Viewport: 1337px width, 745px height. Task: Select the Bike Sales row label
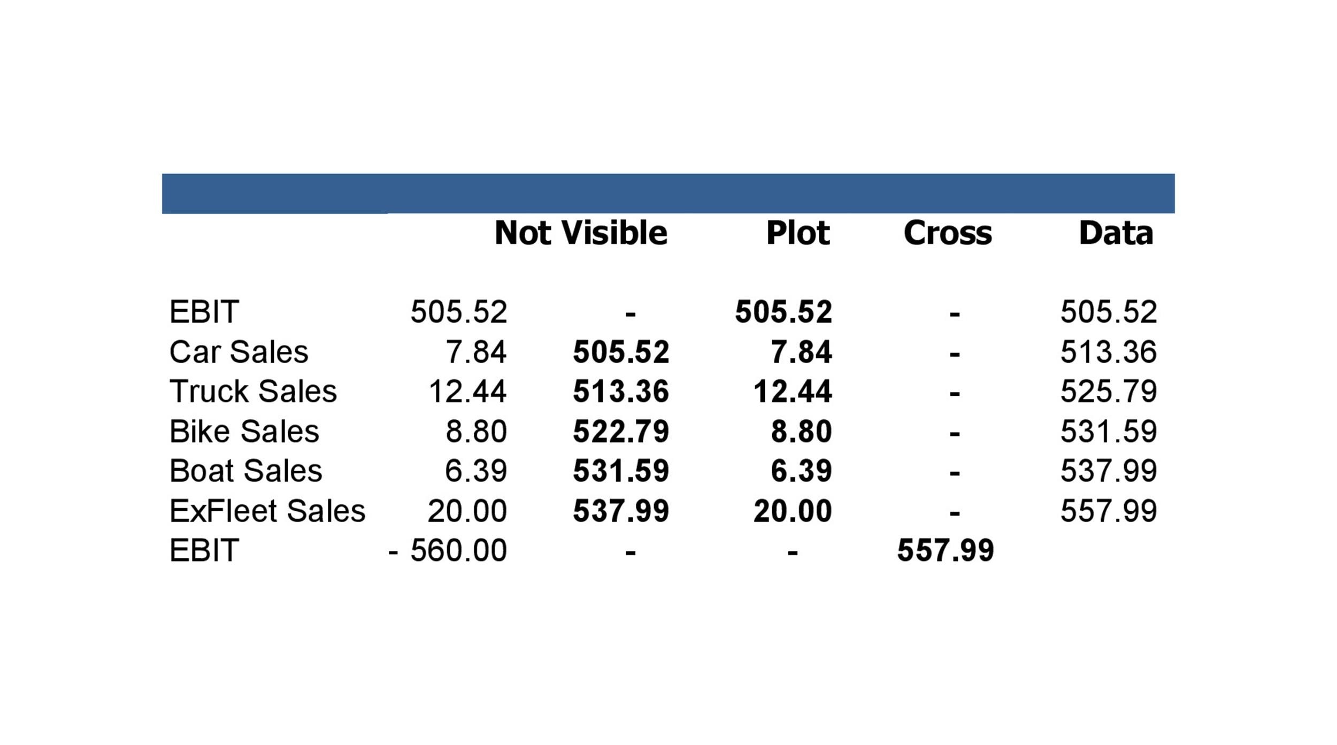(x=244, y=431)
